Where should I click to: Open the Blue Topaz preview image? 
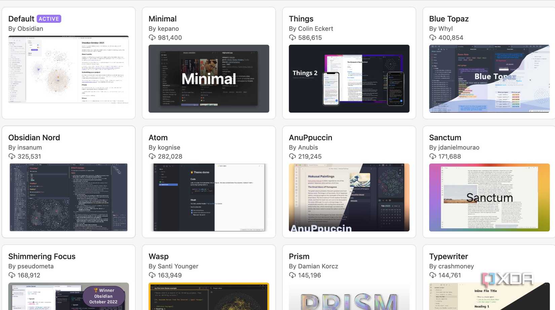(x=489, y=79)
